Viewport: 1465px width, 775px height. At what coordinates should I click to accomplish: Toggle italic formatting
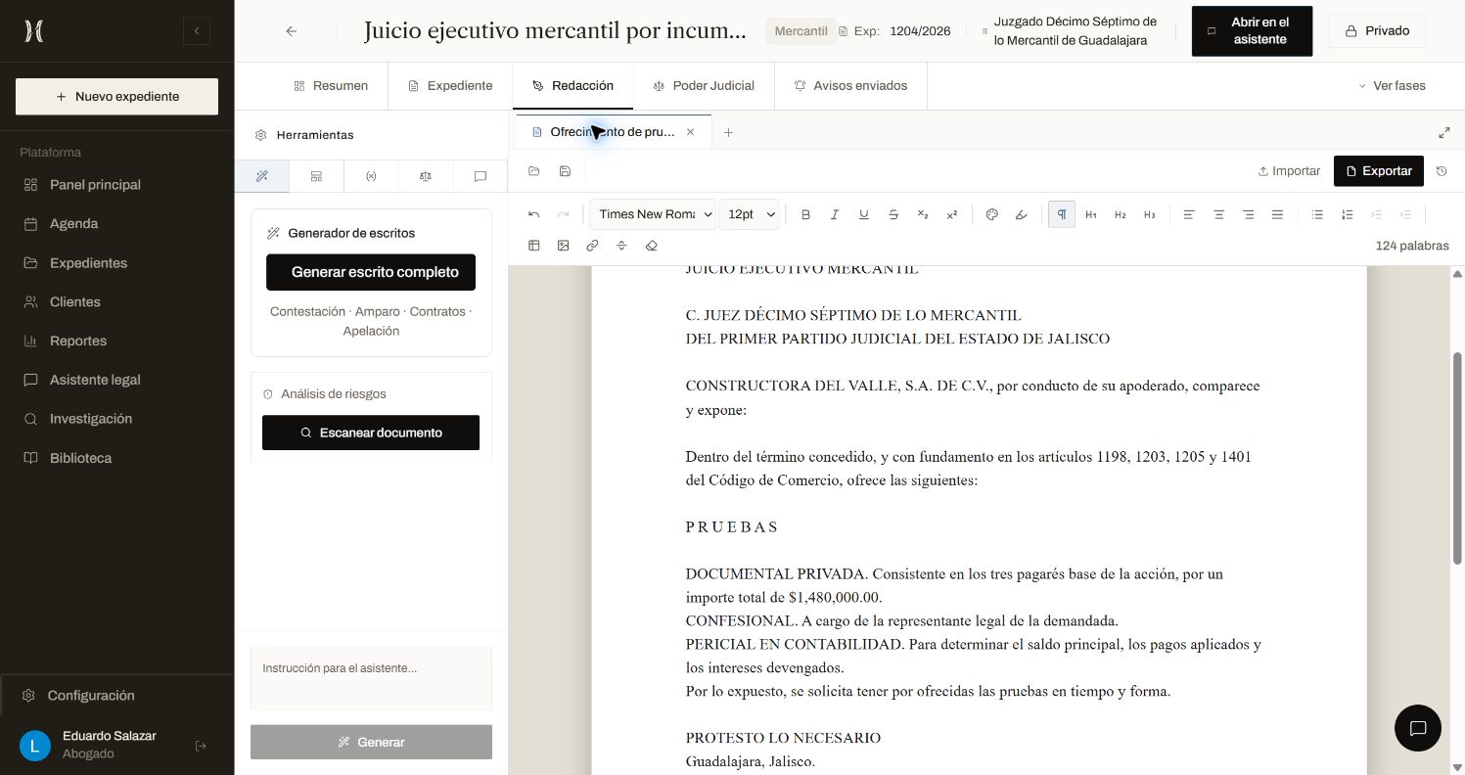[835, 214]
